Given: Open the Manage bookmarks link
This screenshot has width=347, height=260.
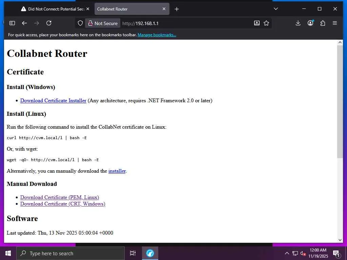Looking at the screenshot, I should click(157, 35).
